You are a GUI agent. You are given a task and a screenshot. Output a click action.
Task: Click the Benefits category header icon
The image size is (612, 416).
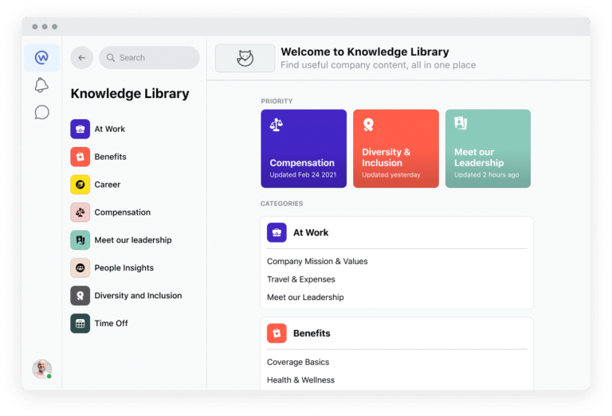point(277,333)
